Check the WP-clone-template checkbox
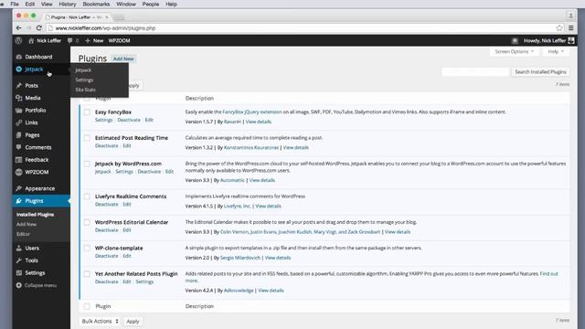The height and width of the screenshot is (329, 585). pos(87,248)
